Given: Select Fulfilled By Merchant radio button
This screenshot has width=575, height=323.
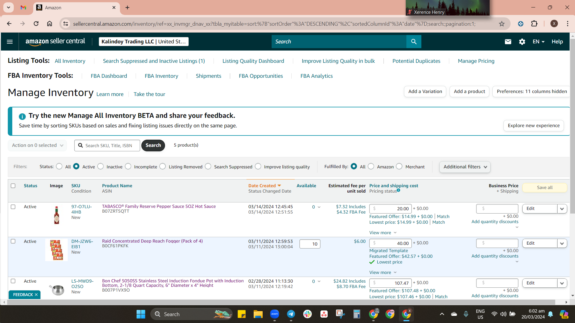Looking at the screenshot, I should pyautogui.click(x=399, y=166).
